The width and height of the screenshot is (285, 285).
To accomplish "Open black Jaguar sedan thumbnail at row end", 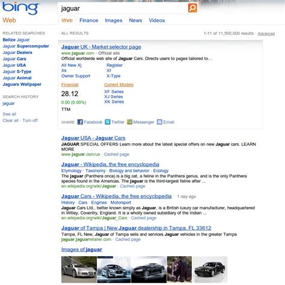I will (210, 269).
